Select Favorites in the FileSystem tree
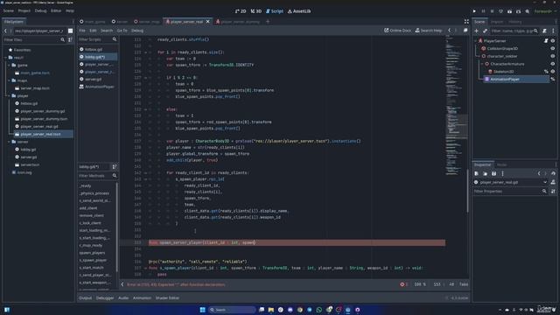Viewport: 560px width, 315px height. pos(22,50)
